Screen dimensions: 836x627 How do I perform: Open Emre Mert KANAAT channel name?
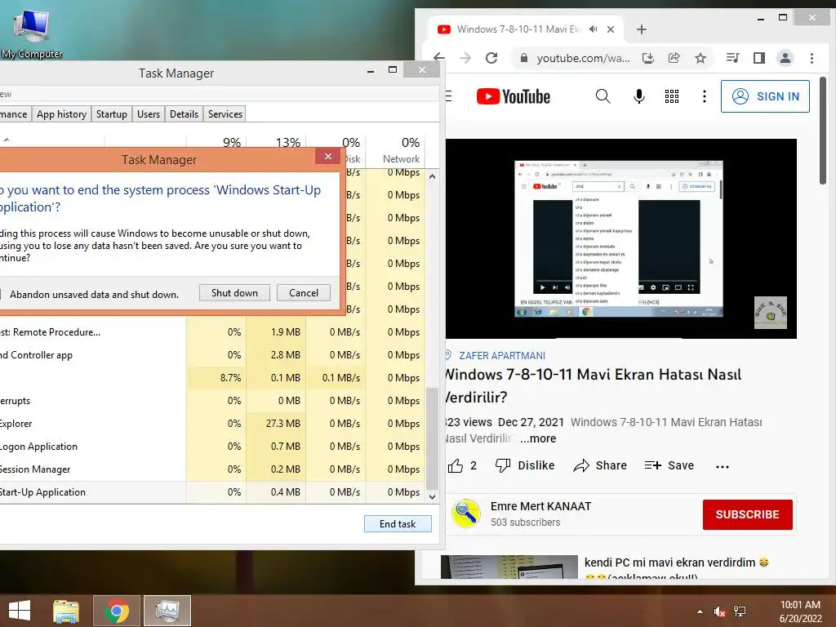[540, 506]
